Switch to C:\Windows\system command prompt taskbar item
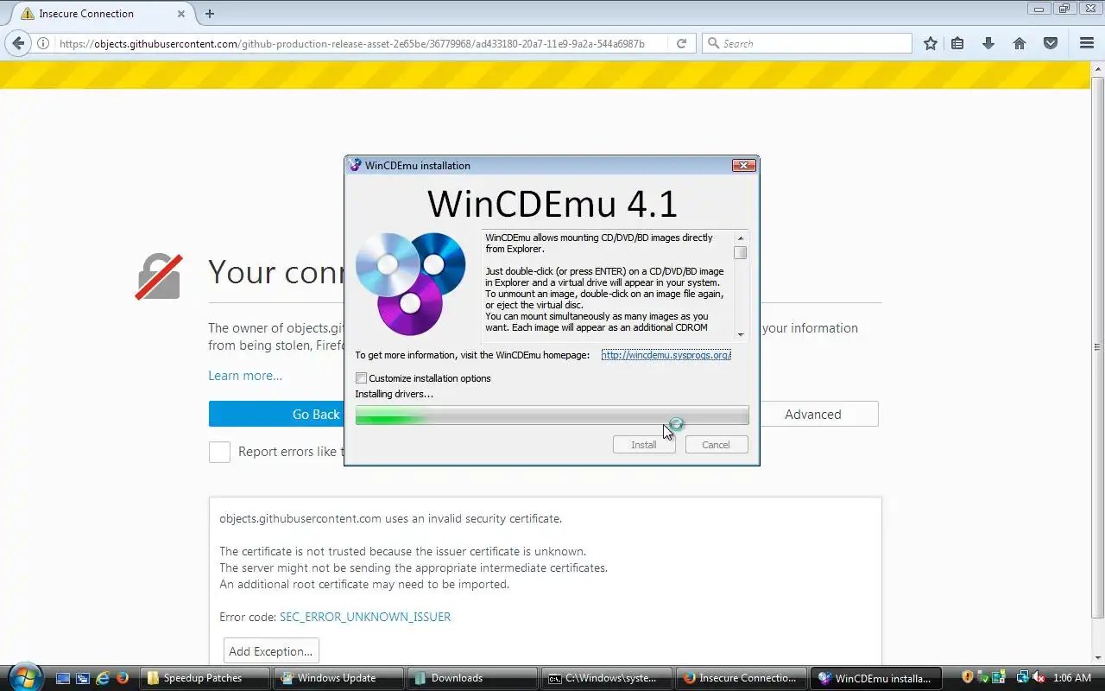 coord(605,678)
